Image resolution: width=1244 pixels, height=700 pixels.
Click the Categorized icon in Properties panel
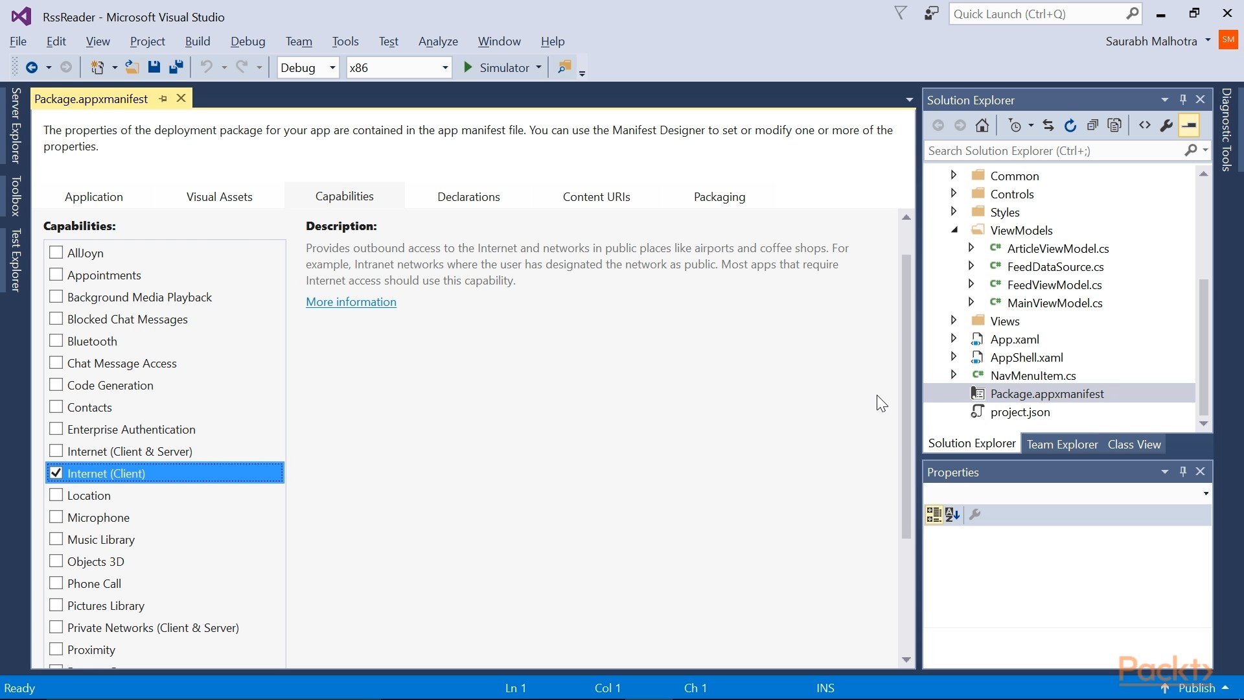(934, 515)
